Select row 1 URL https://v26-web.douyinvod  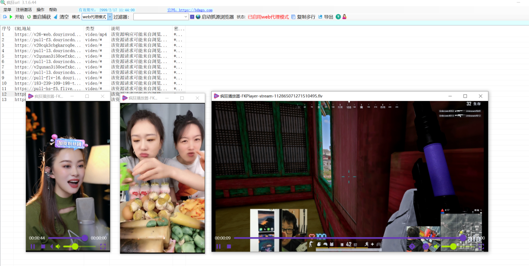click(48, 35)
